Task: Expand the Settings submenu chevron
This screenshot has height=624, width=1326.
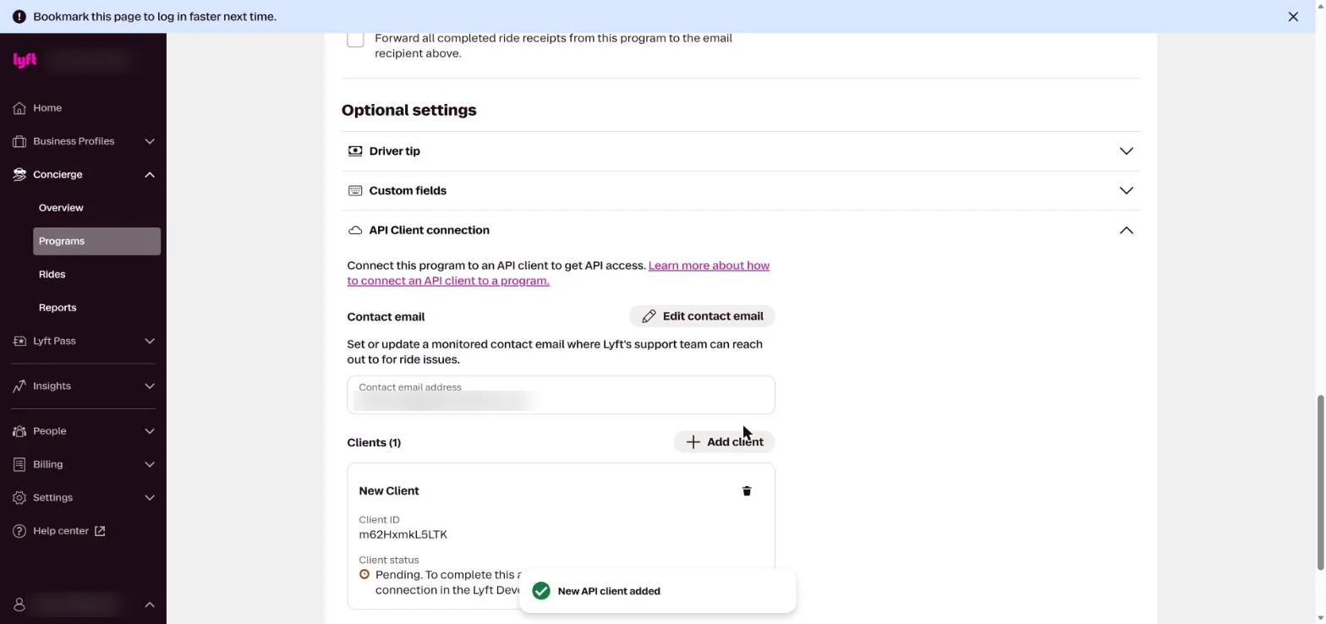Action: [x=150, y=498]
